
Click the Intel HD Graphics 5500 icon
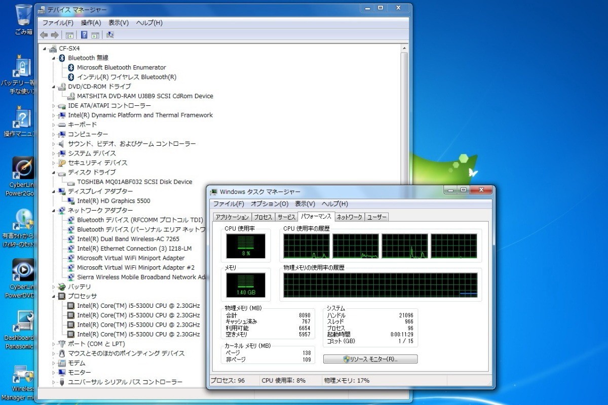tap(71, 201)
